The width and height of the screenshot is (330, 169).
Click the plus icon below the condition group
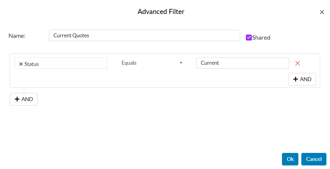tap(17, 99)
